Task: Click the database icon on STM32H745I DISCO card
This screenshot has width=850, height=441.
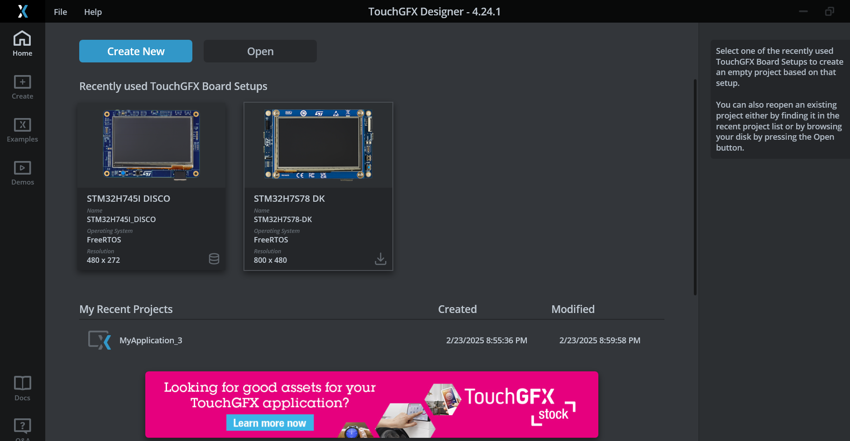Action: coord(214,259)
